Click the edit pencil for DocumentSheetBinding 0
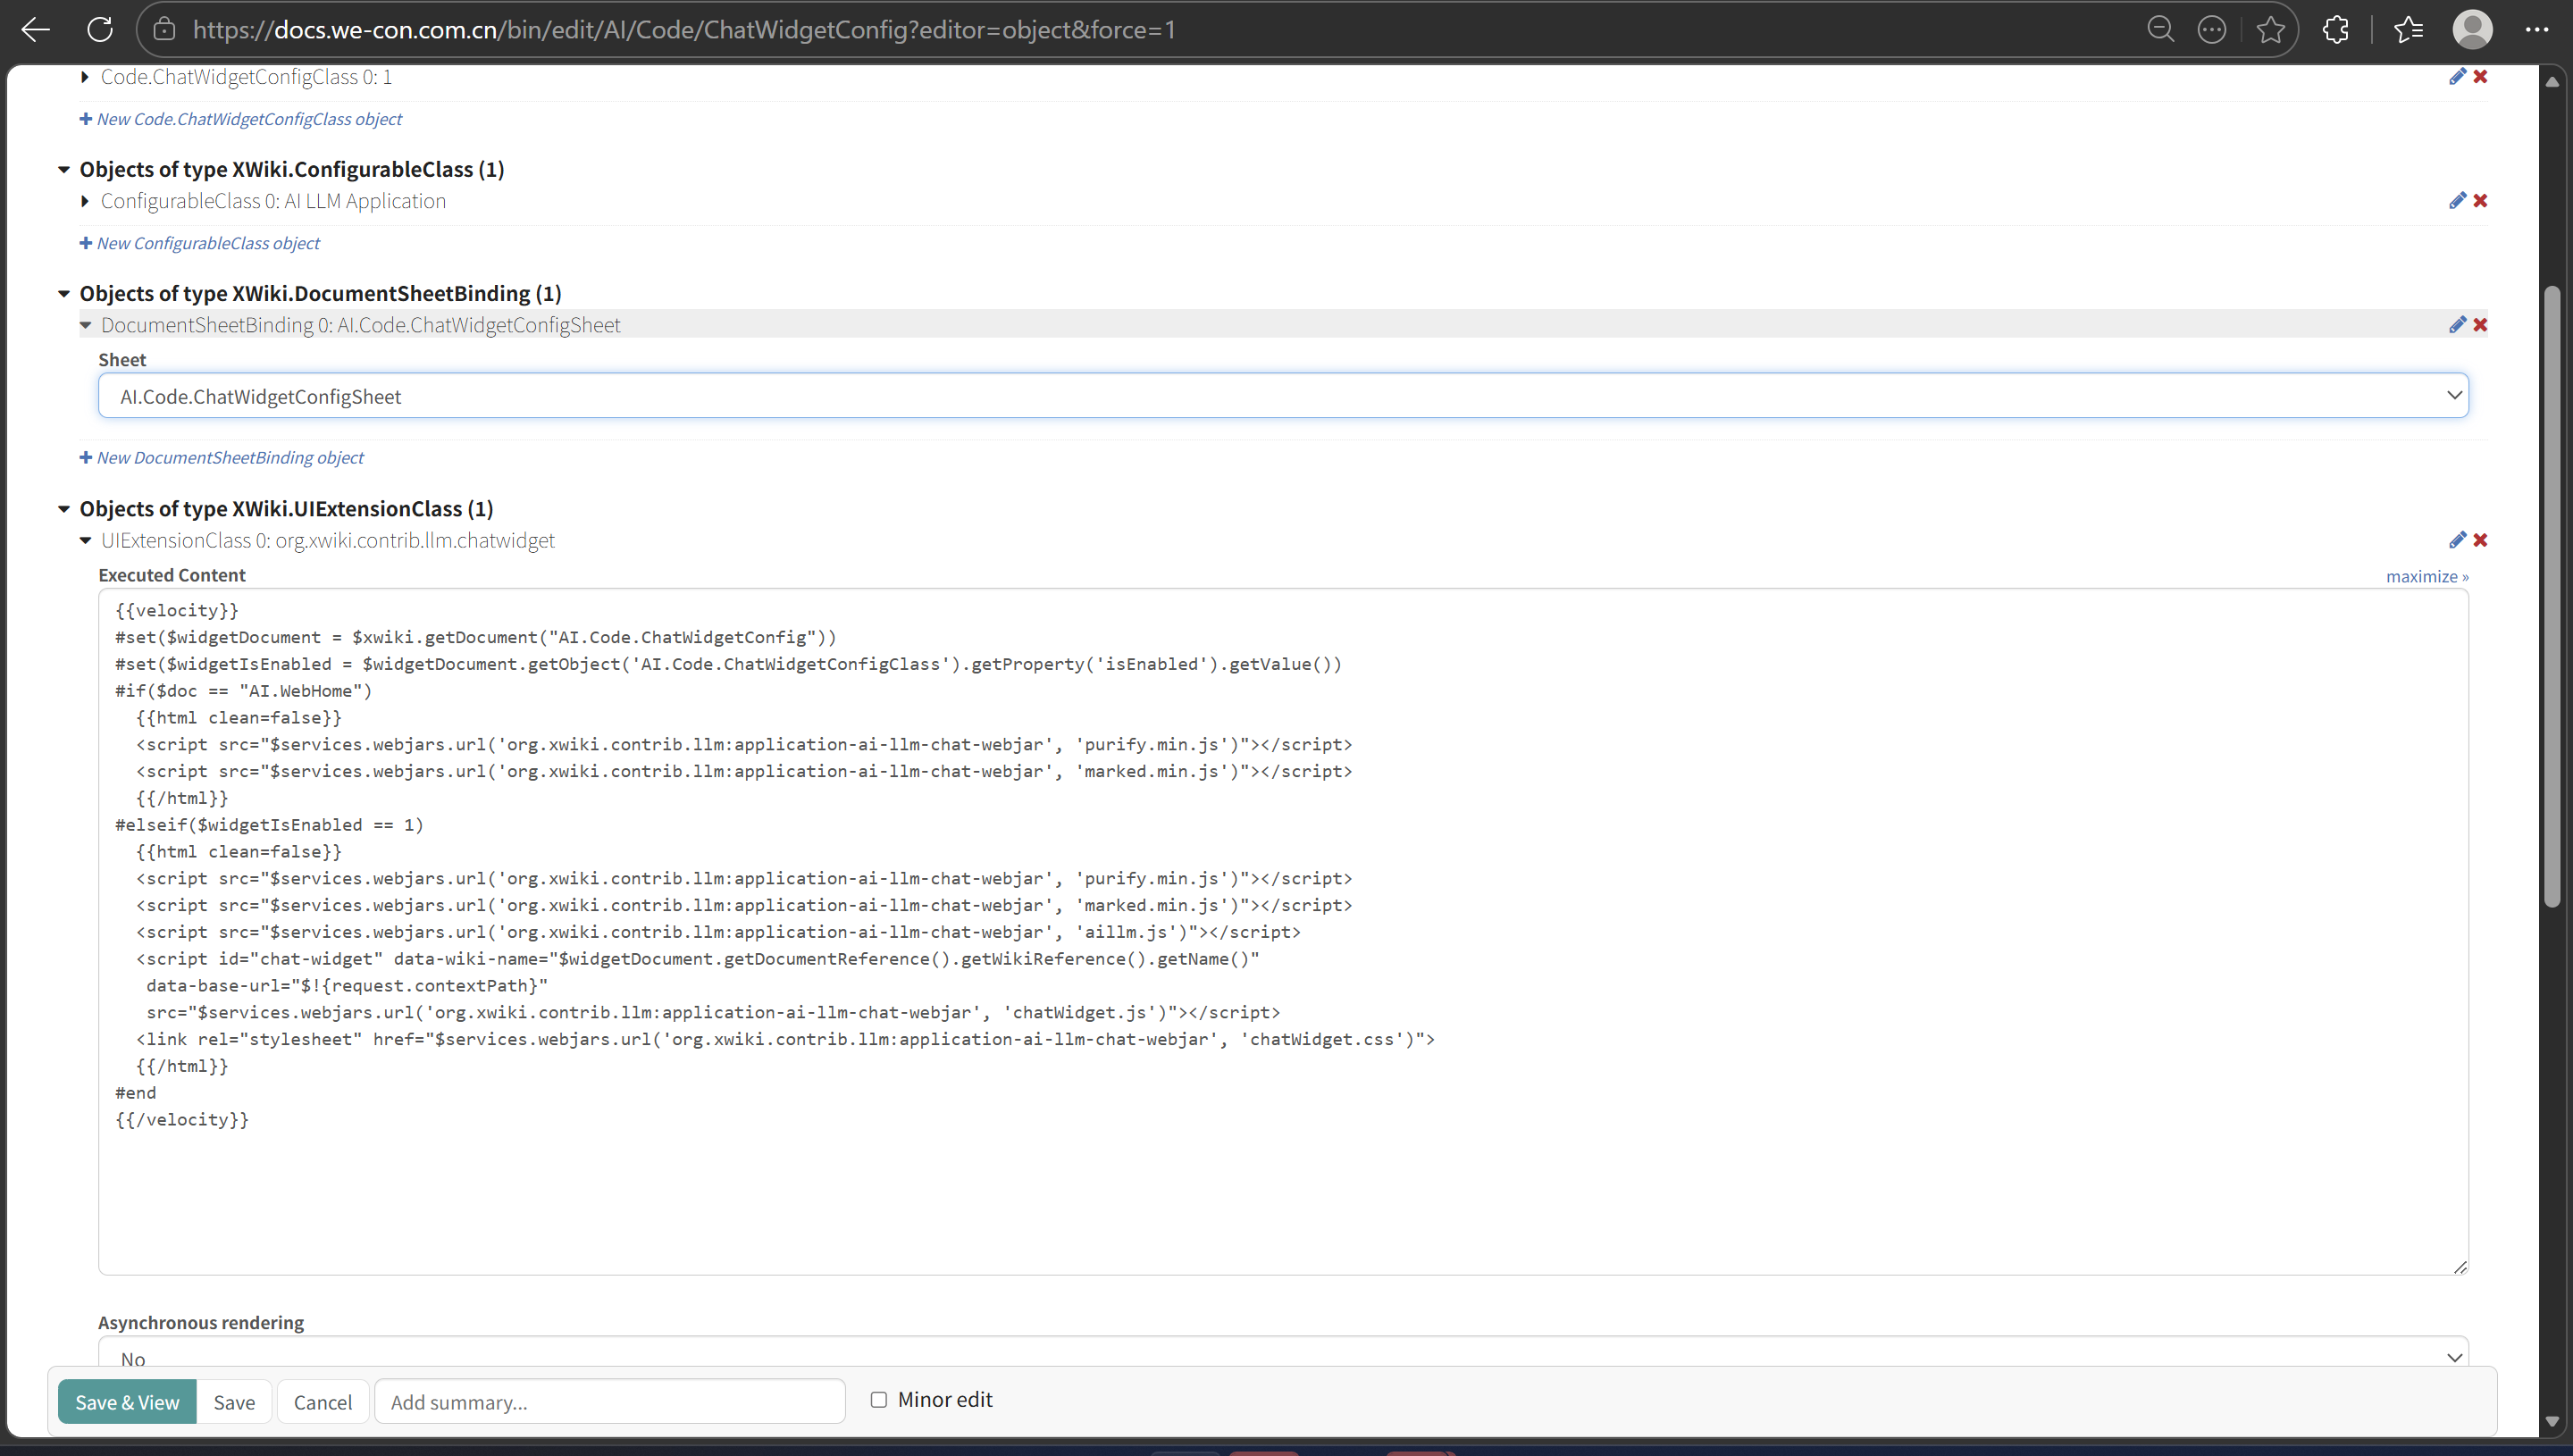This screenshot has height=1456, width=2573. [x=2456, y=325]
